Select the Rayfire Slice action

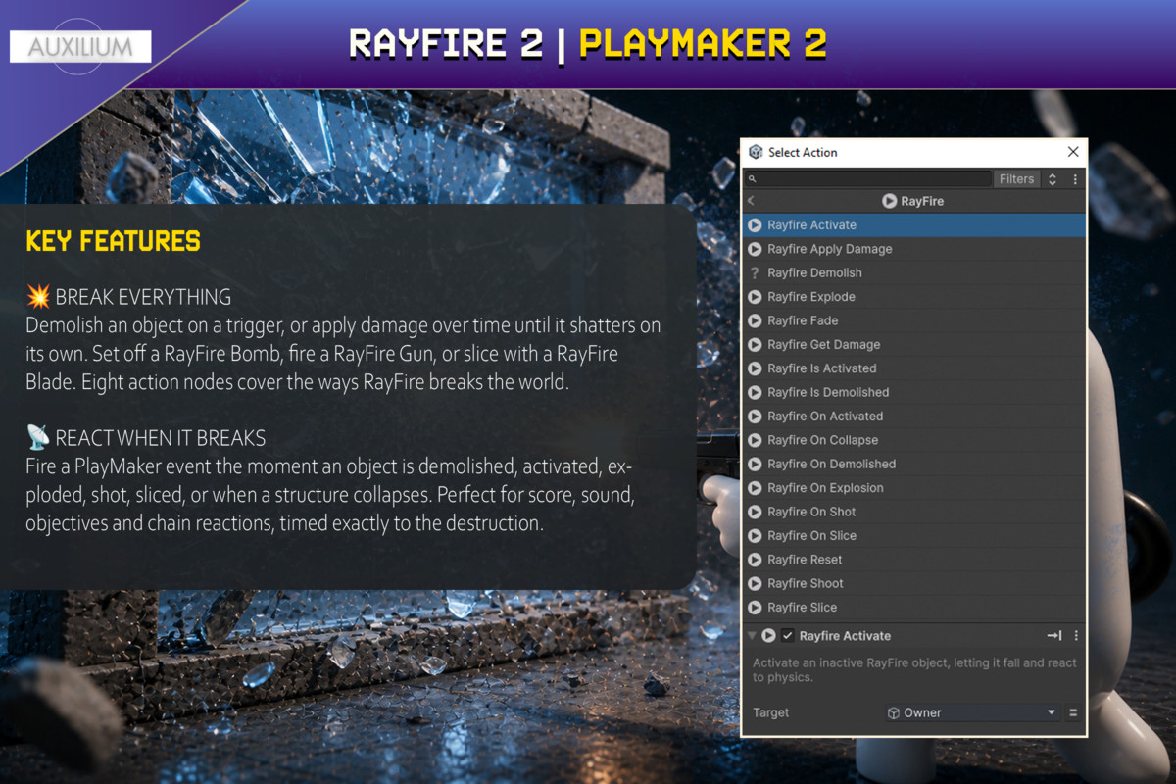914,608
